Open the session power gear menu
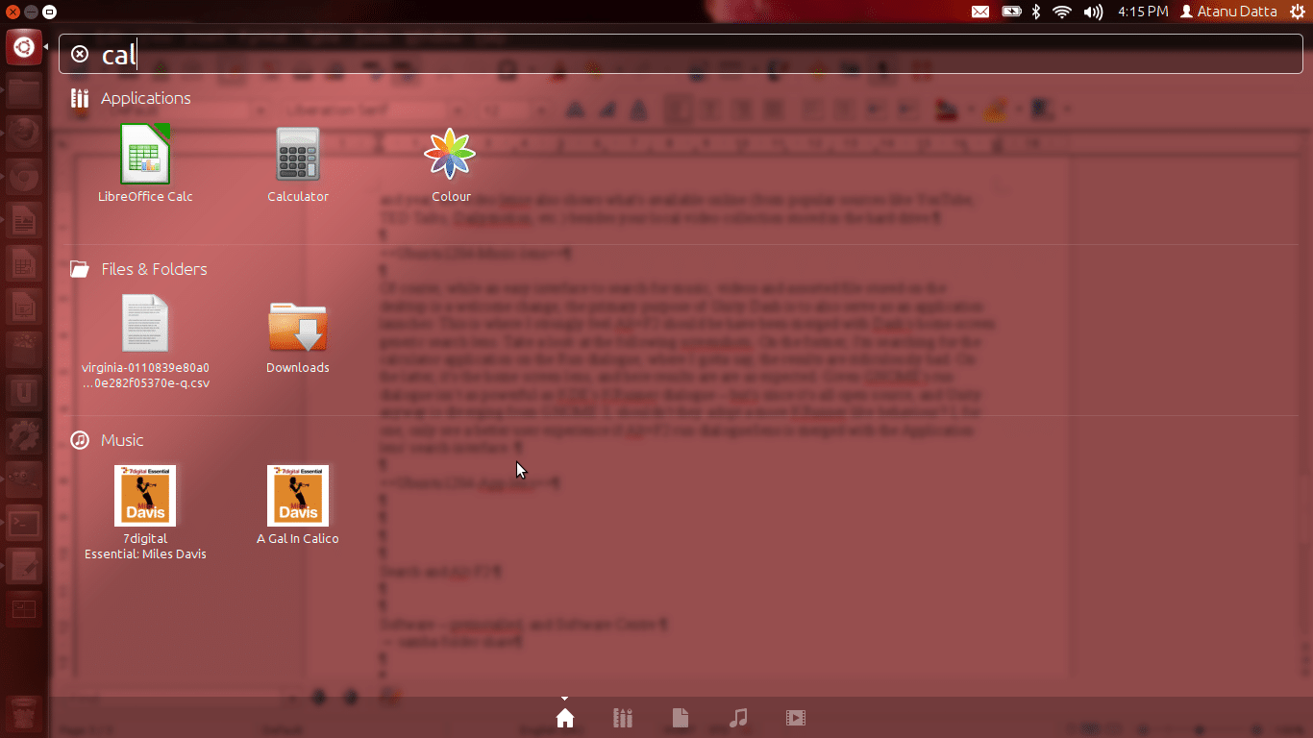 click(1297, 12)
